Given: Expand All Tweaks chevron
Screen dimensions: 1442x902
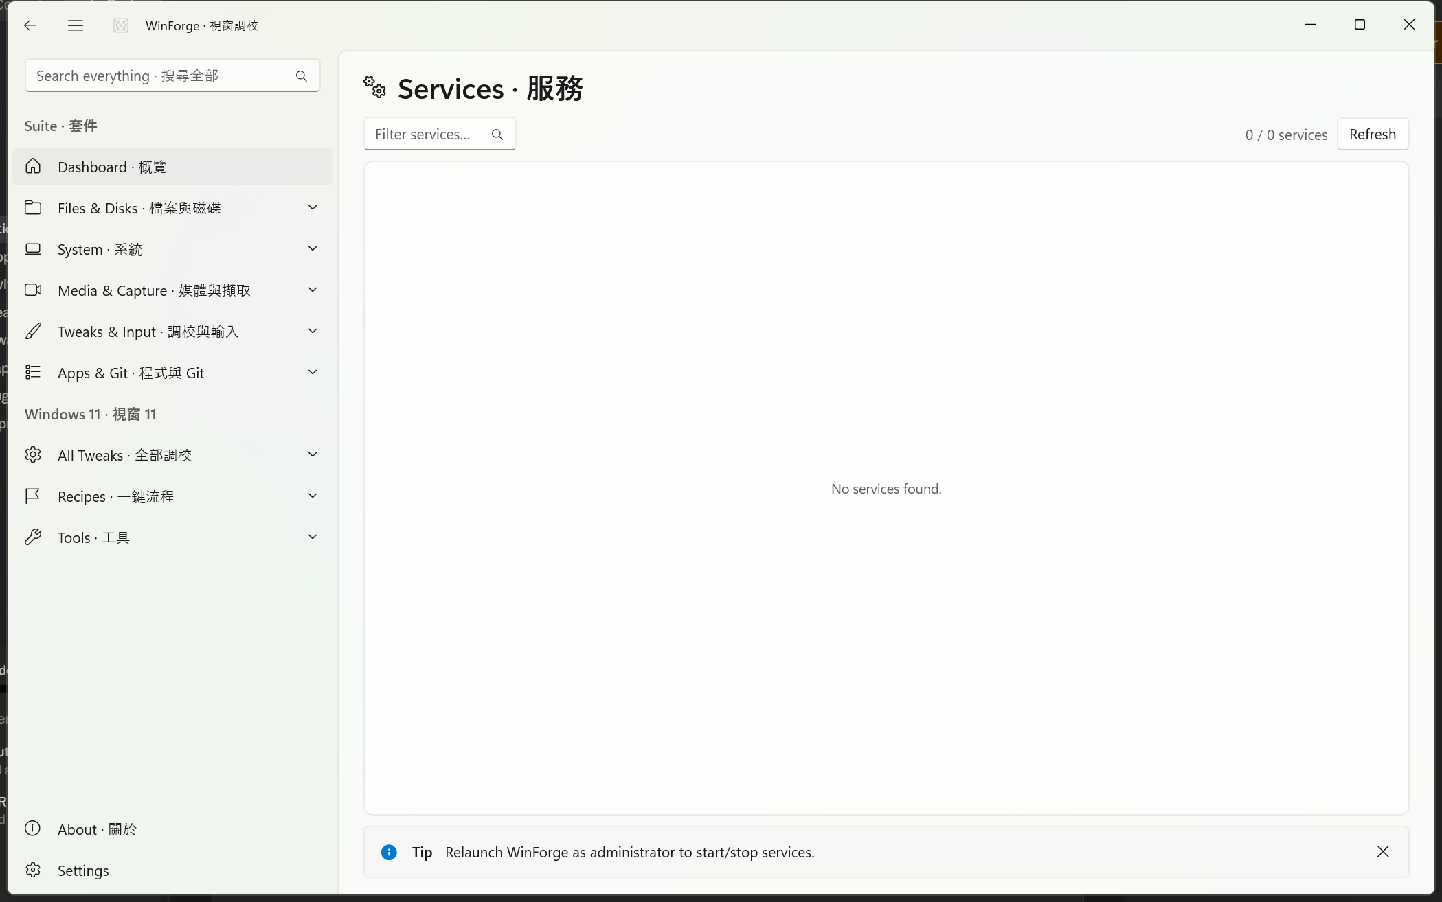Looking at the screenshot, I should [313, 454].
